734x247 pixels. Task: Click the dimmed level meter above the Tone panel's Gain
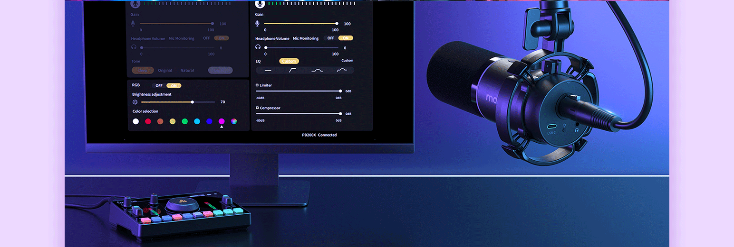pos(187,3)
